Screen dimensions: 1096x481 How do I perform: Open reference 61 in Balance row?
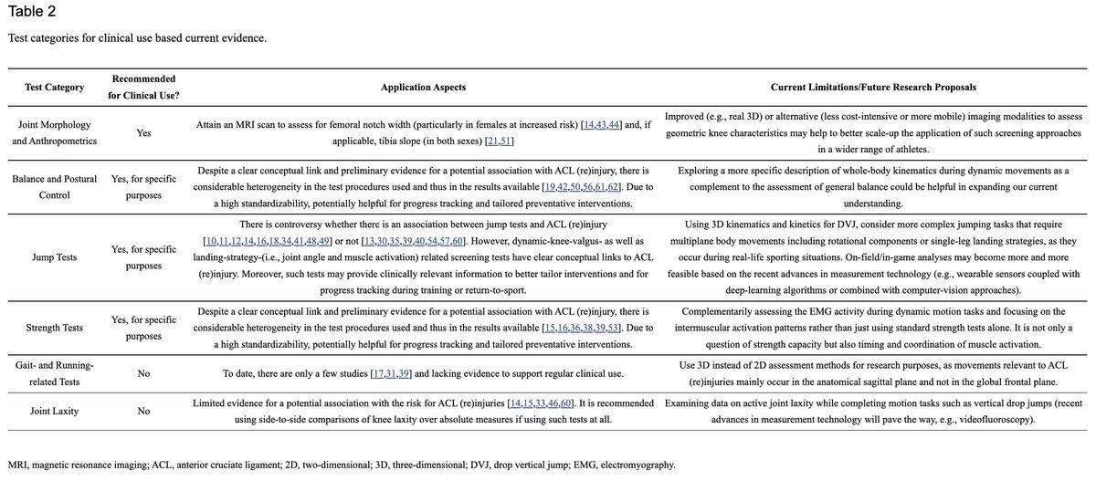coord(600,186)
